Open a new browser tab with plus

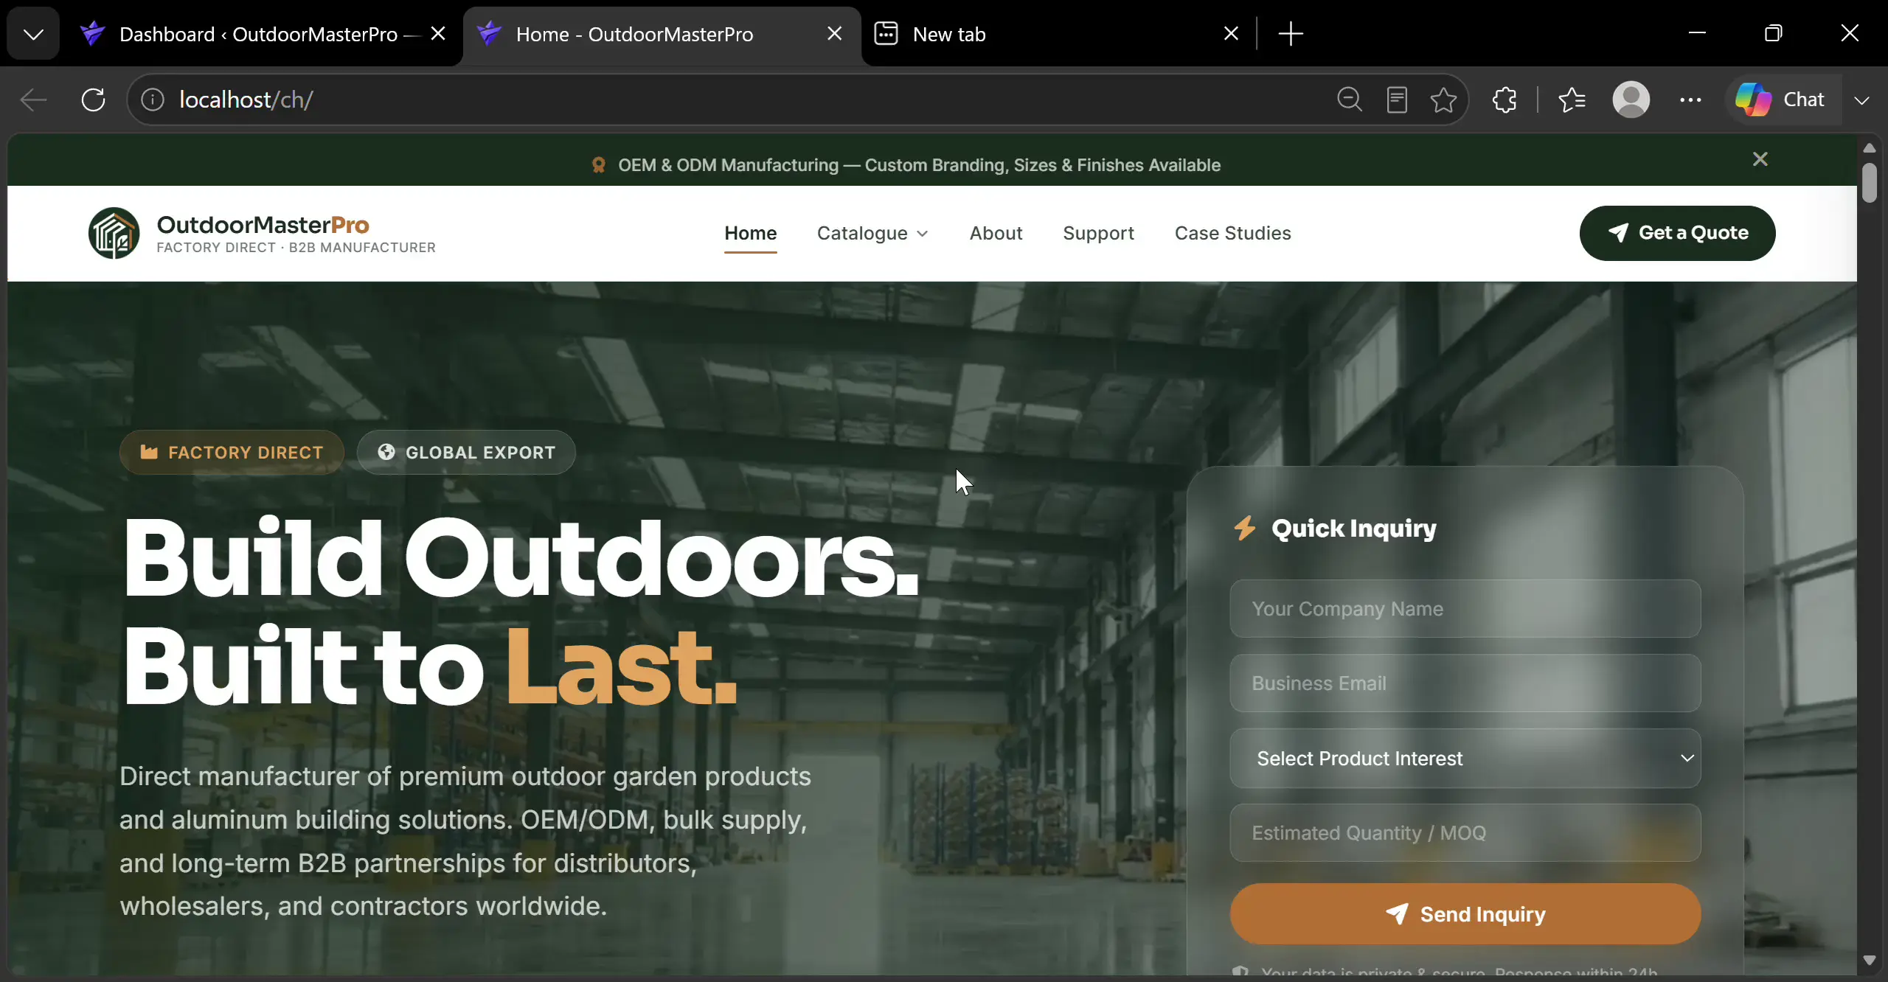point(1291,34)
